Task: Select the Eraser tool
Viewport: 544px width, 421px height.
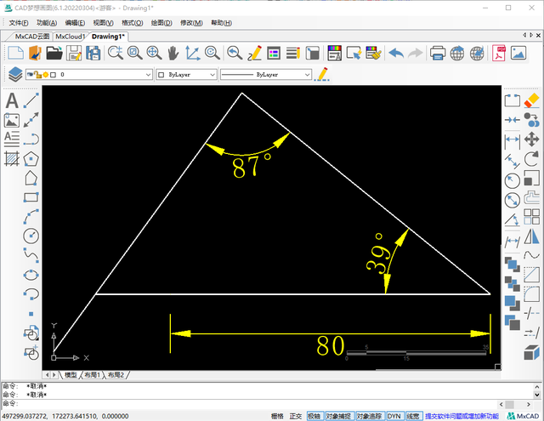Action: coord(531,101)
